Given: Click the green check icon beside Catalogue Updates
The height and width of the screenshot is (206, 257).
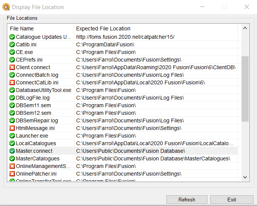Looking at the screenshot, I should pos(12,37).
